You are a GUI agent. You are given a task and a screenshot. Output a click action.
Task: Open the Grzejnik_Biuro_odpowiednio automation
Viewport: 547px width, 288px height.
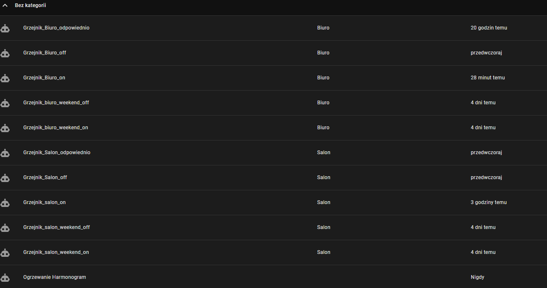56,28
